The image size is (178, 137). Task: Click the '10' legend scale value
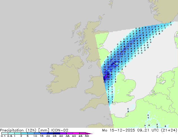35,136
